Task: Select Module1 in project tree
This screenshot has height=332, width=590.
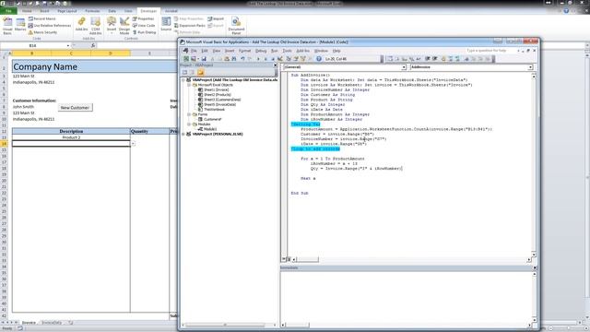Action: [x=207, y=129]
